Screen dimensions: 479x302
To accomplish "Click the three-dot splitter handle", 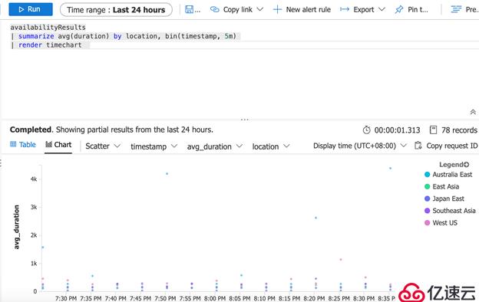I will tap(244, 120).
